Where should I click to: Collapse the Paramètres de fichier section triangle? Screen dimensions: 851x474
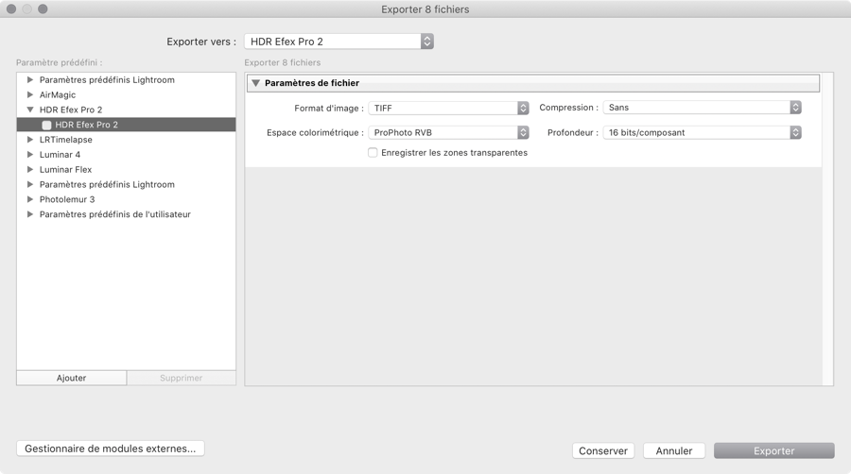pos(255,83)
